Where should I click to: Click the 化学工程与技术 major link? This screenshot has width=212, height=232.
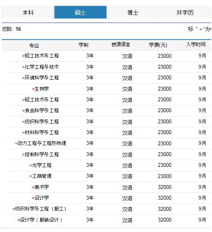point(42,67)
